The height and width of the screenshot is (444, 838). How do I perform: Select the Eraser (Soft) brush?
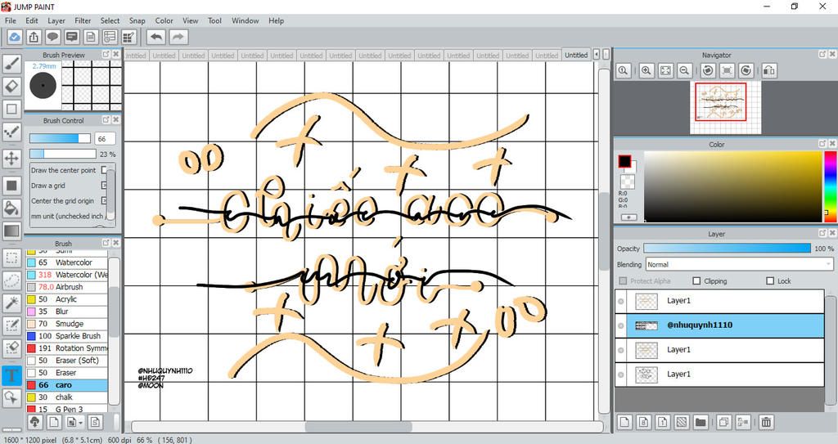pos(67,361)
